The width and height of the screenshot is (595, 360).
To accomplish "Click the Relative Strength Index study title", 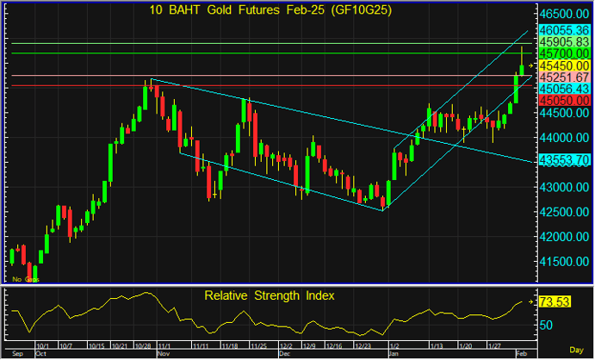I will point(269,295).
